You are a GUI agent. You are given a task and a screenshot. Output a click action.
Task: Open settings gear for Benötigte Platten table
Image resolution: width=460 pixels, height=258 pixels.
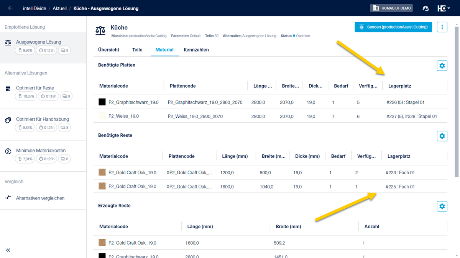point(442,65)
